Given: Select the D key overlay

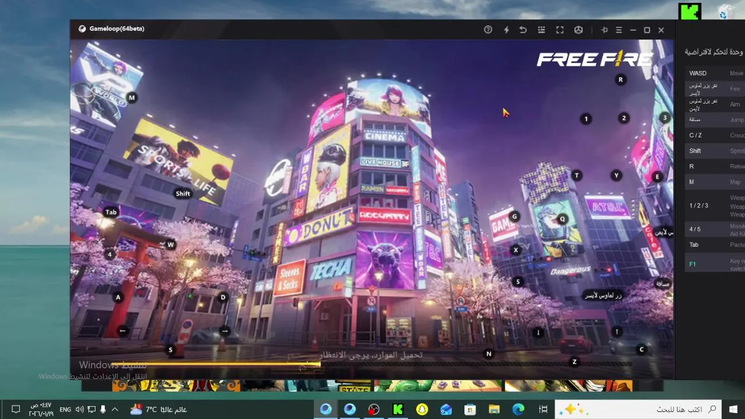Looking at the screenshot, I should click(x=223, y=297).
